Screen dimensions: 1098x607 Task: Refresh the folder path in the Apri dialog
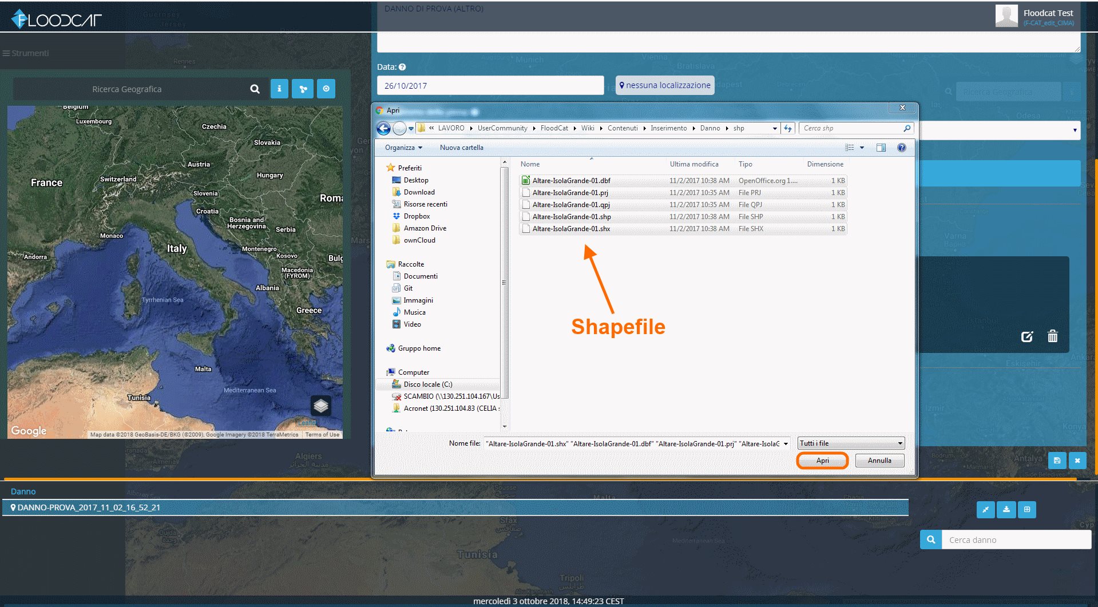pyautogui.click(x=788, y=128)
